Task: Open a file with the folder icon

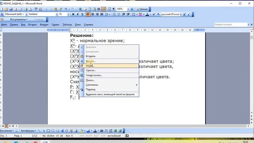Action: 6,9
